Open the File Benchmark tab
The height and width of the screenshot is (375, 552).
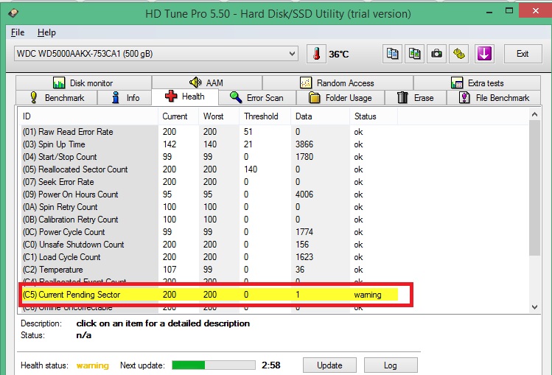(494, 97)
